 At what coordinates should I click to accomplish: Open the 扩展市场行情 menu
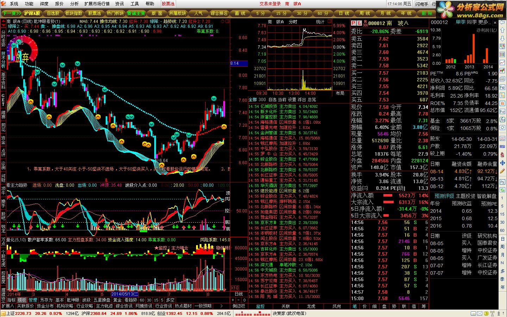[x=97, y=4]
